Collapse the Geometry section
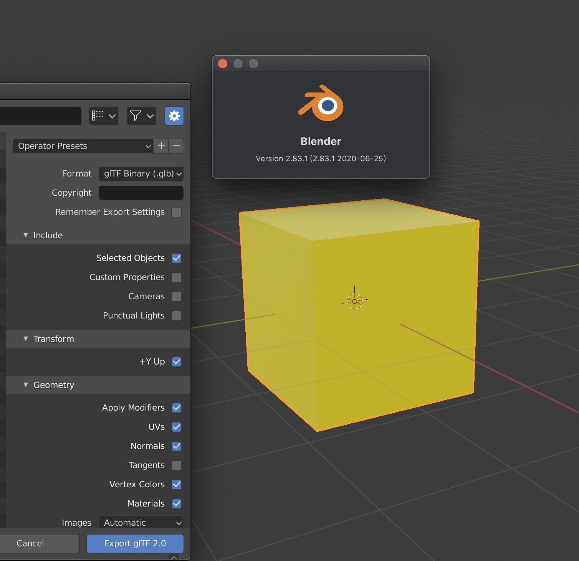The image size is (579, 561). 26,385
